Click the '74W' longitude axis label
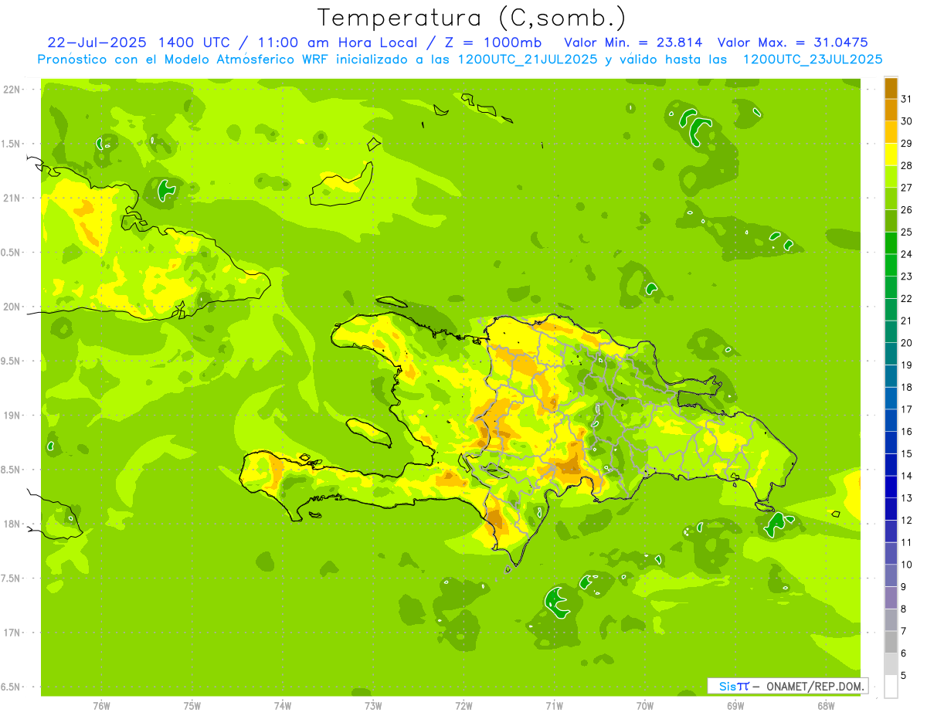Screen dimensions: 927x716 coord(282,705)
